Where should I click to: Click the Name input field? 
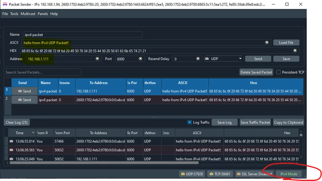coord(83,35)
